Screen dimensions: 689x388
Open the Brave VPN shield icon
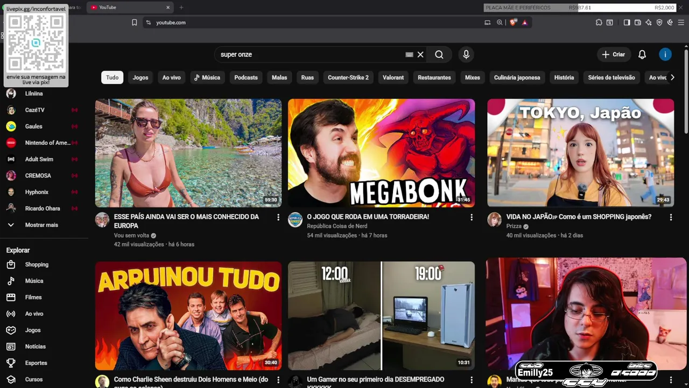click(x=659, y=23)
